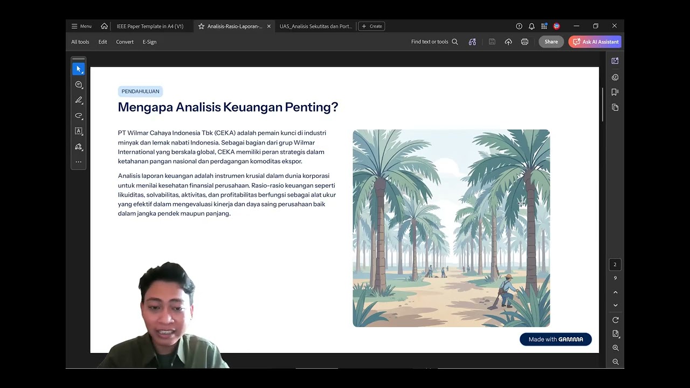690x388 pixels.
Task: Go to next page with down chevron
Action: pos(615,305)
